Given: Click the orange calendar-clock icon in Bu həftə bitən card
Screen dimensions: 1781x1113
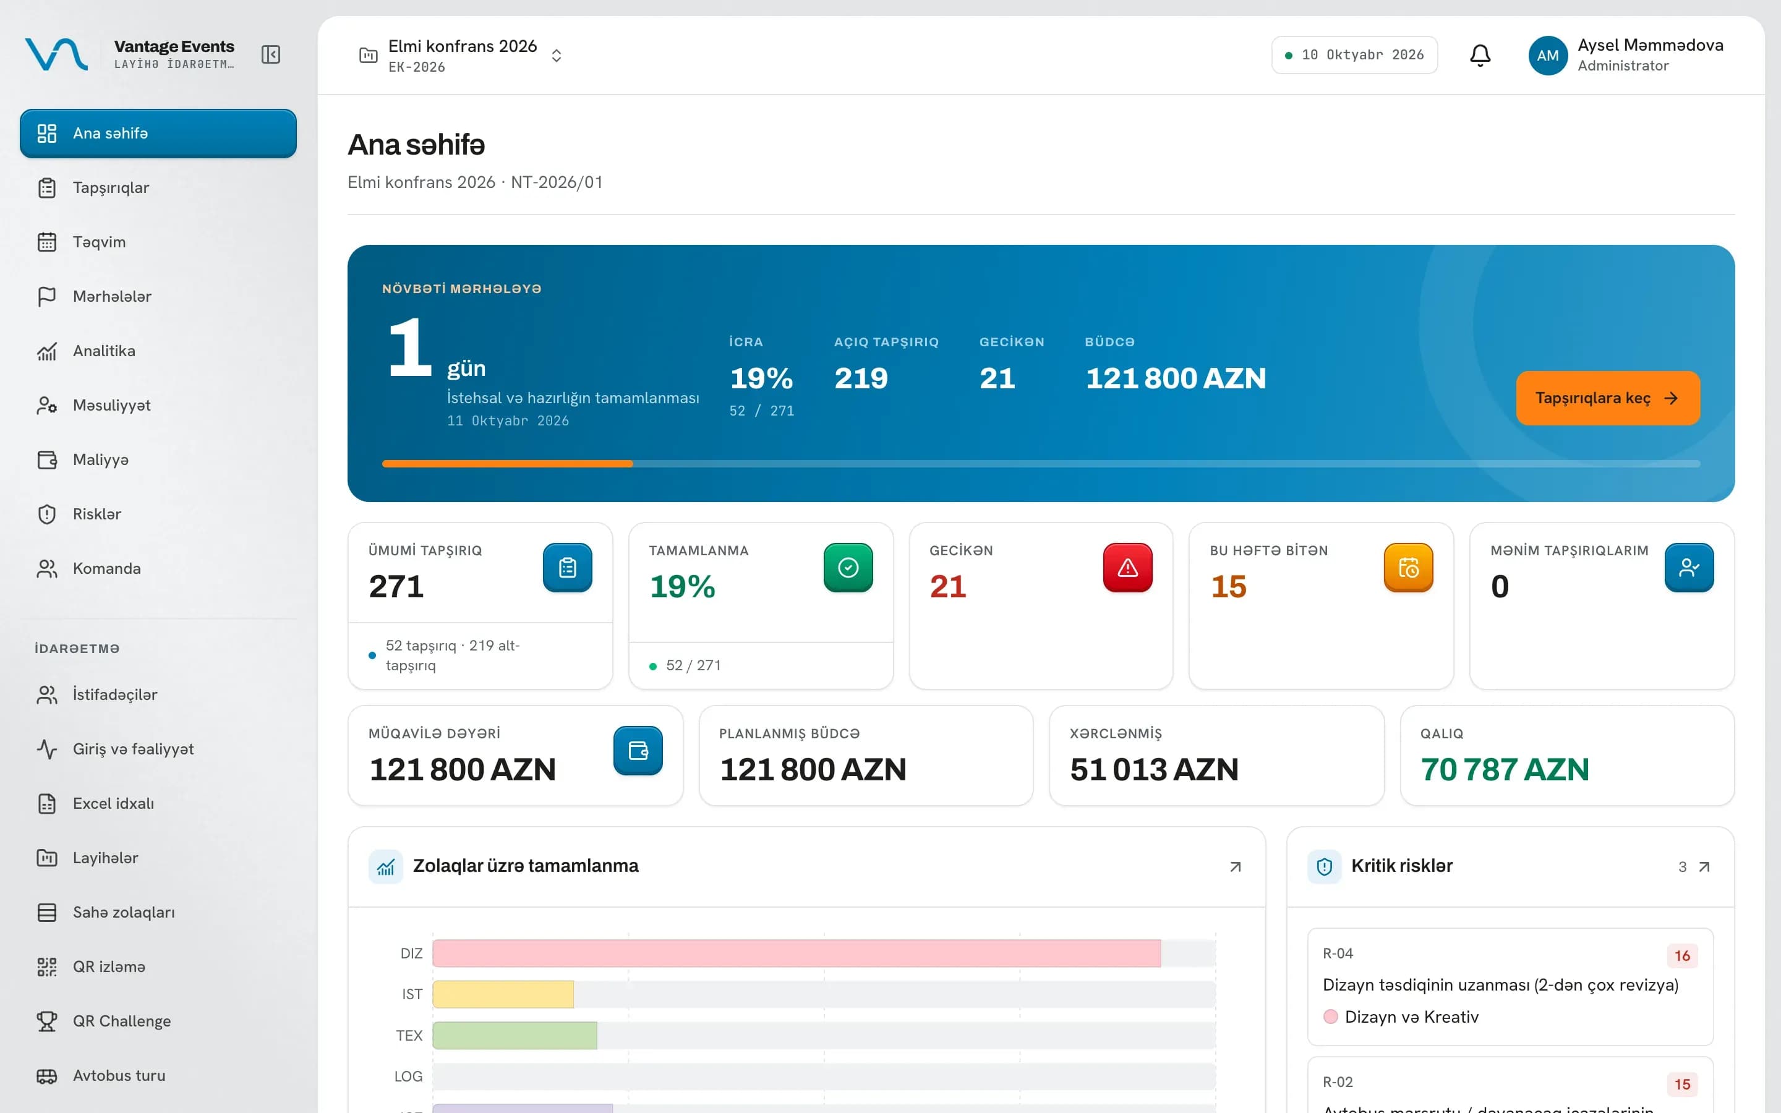Looking at the screenshot, I should coord(1408,568).
